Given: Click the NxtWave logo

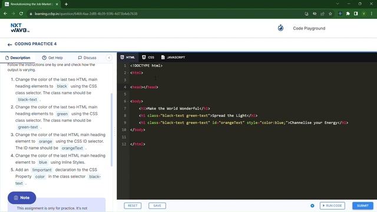Looking at the screenshot, I should coord(20,28).
